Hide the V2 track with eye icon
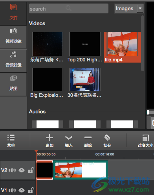The height and width of the screenshot is (196, 154). (x=22, y=170)
